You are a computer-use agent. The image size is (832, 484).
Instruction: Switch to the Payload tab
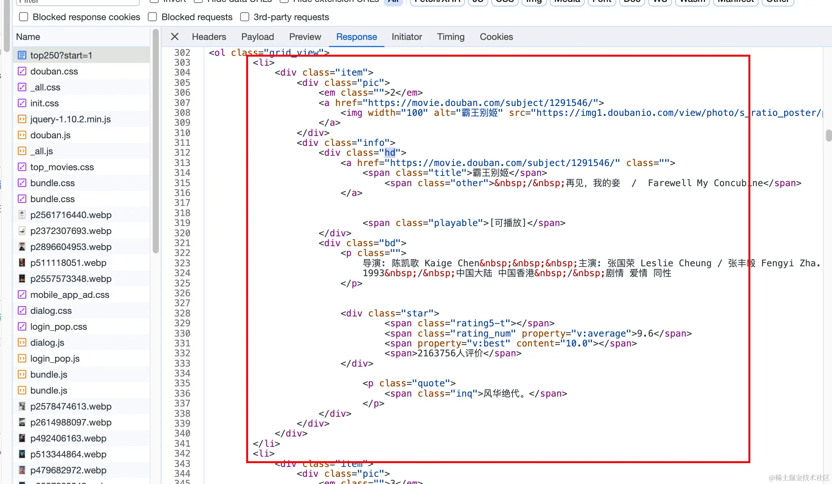258,37
